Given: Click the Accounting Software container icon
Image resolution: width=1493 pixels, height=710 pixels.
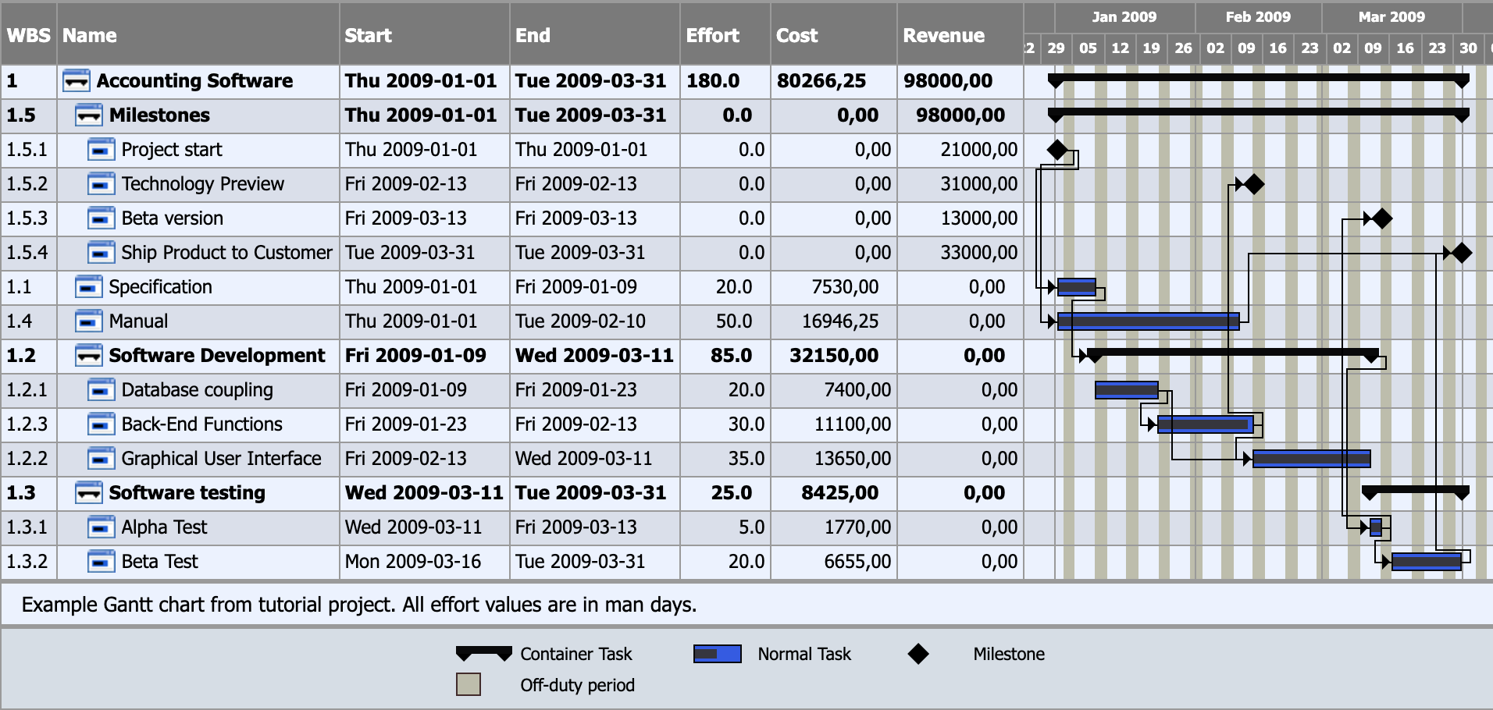Looking at the screenshot, I should click(76, 80).
